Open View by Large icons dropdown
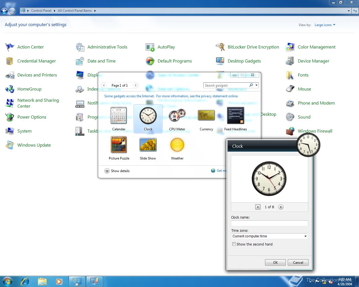 point(325,25)
